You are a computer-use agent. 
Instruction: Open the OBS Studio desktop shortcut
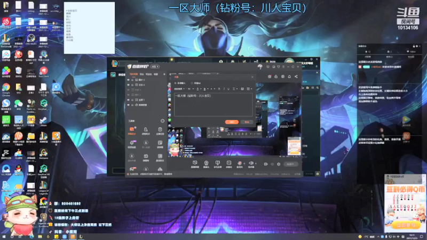(x=31, y=40)
